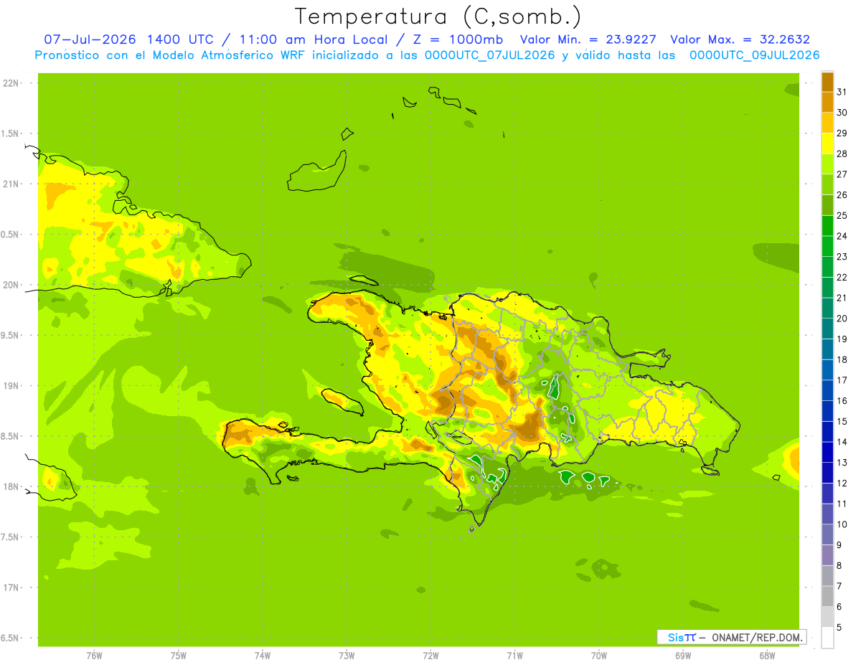861x665 pixels.
Task: Click the legend value '28'
Action: 842,154
